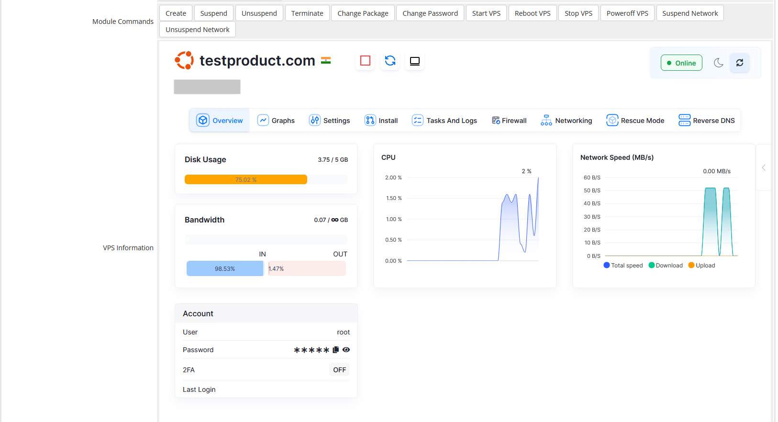Click the Ubuntu OS logo icon
Screen dimensions: 778x422
click(x=184, y=60)
